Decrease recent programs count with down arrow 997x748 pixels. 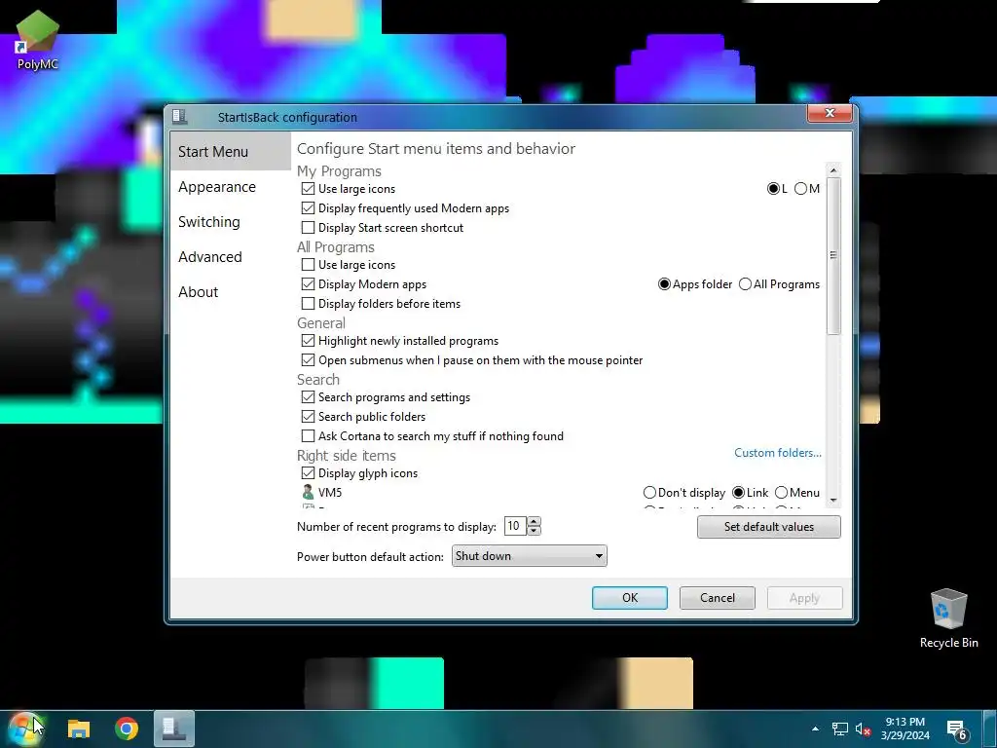point(535,531)
